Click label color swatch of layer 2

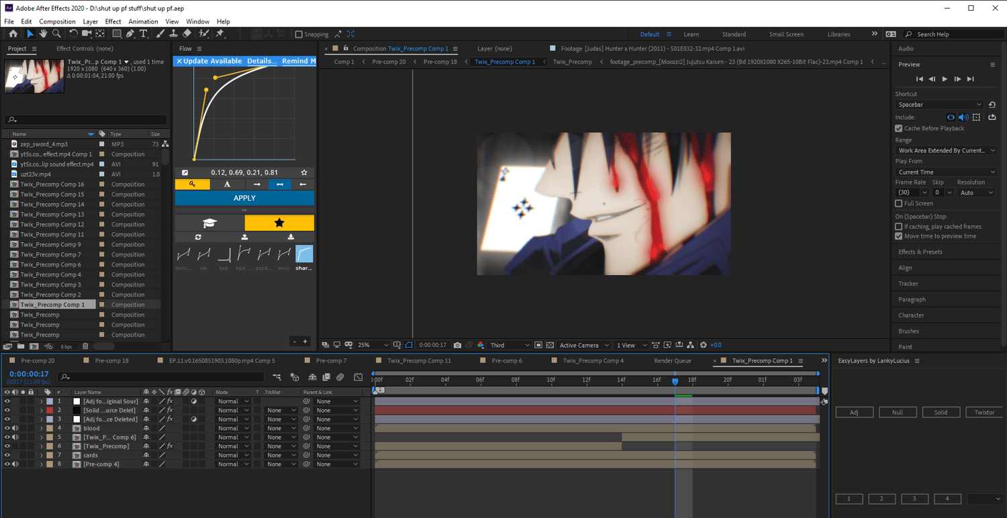pos(50,410)
